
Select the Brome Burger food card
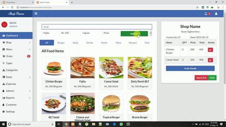[x=140, y=107]
